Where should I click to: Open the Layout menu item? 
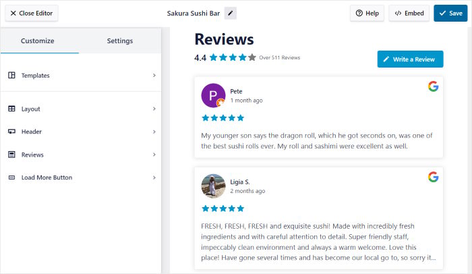pos(81,109)
